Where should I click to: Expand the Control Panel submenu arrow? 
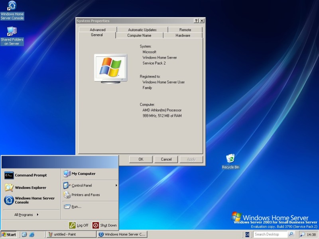[116, 185]
